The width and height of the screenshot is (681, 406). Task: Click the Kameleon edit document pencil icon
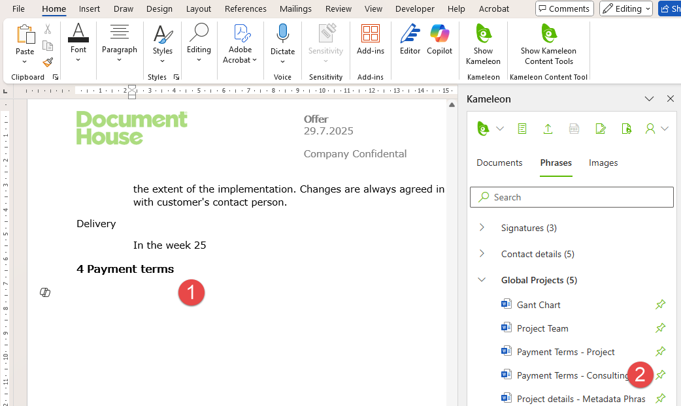pyautogui.click(x=601, y=129)
